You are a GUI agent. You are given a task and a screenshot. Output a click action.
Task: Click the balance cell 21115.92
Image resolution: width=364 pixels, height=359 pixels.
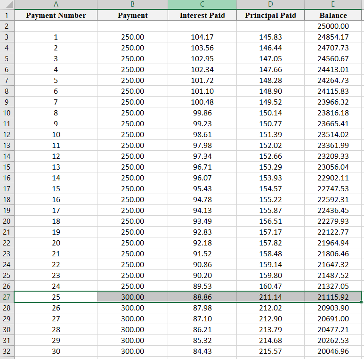(333, 297)
